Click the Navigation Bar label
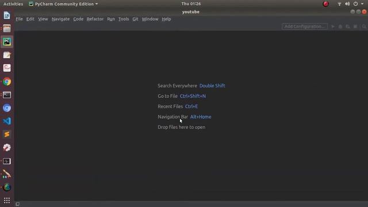Screen dimensions: 368x207 point(172,117)
